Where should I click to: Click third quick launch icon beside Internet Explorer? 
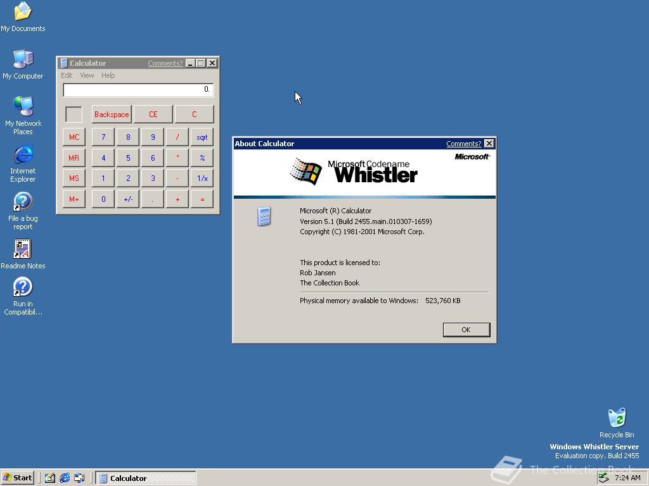79,478
